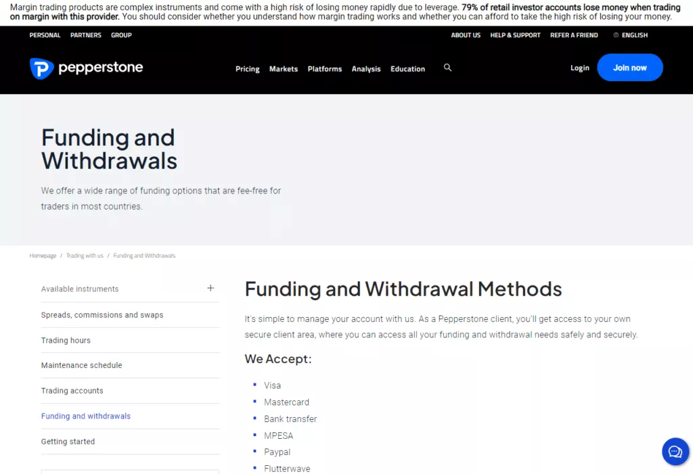Click the Mastercard list item

(x=286, y=402)
